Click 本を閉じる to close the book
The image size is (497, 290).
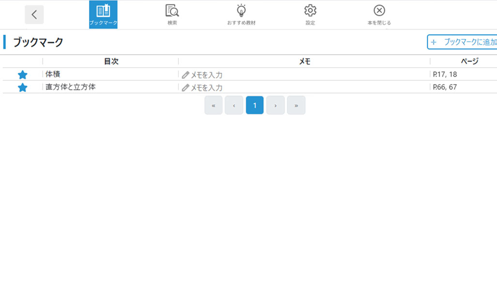pos(379,14)
